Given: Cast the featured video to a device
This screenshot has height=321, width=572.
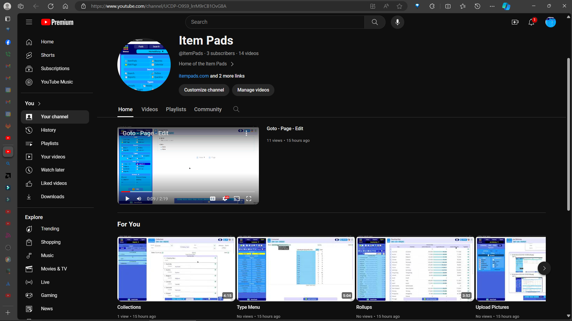Looking at the screenshot, I should point(237,199).
